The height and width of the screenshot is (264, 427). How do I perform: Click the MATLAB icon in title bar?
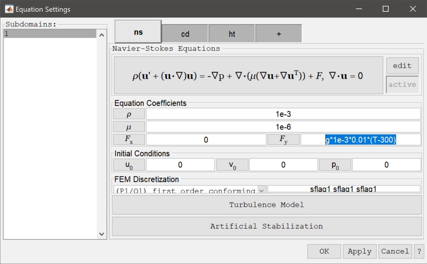tap(9, 9)
